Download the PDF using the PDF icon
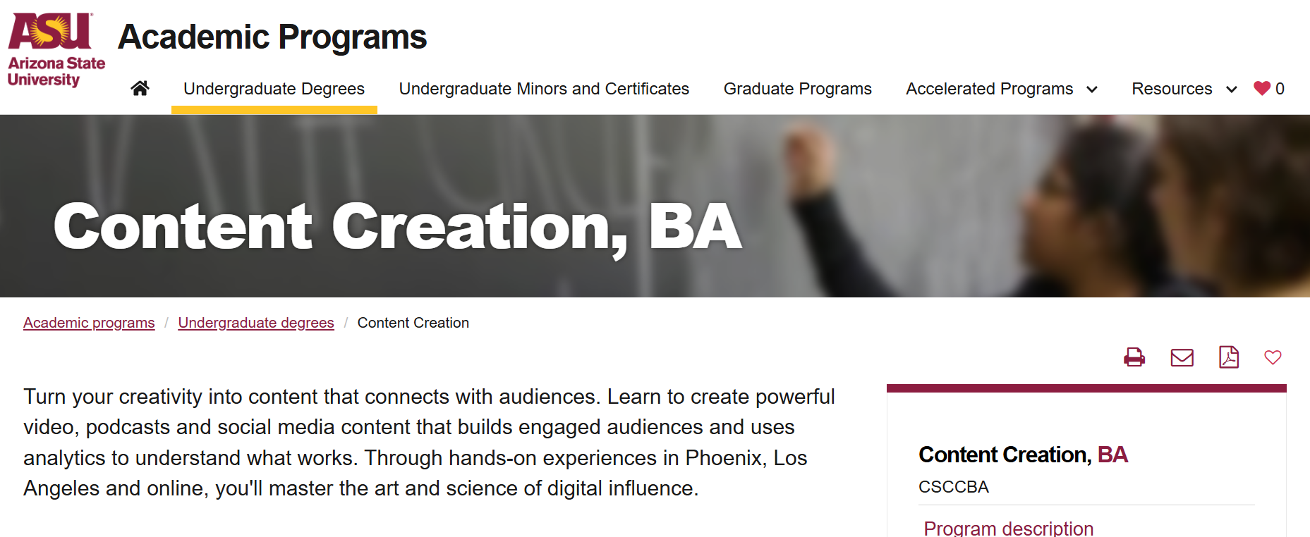The image size is (1310, 537). [x=1229, y=357]
